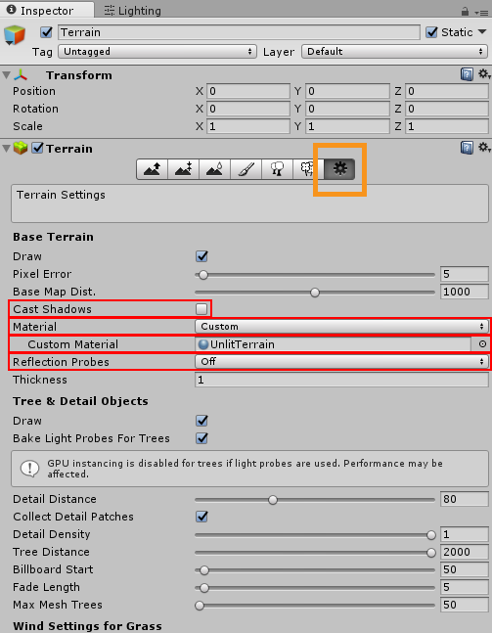Collapse the Transform component foldout
This screenshot has width=492, height=633.
point(7,75)
